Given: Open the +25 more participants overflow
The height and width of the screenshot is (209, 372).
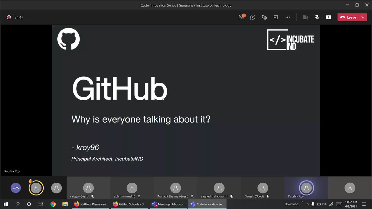Looking at the screenshot, I should [16, 188].
